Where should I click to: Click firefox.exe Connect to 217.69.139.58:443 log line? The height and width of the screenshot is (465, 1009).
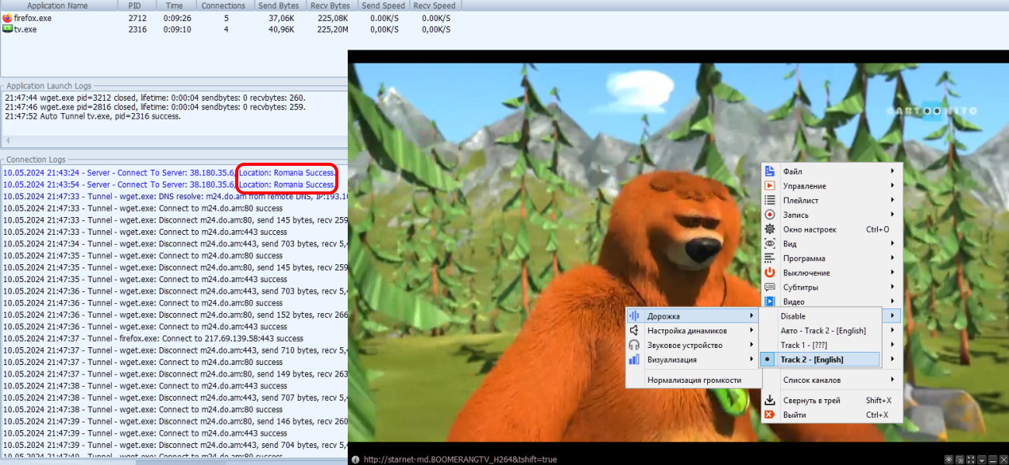click(153, 339)
